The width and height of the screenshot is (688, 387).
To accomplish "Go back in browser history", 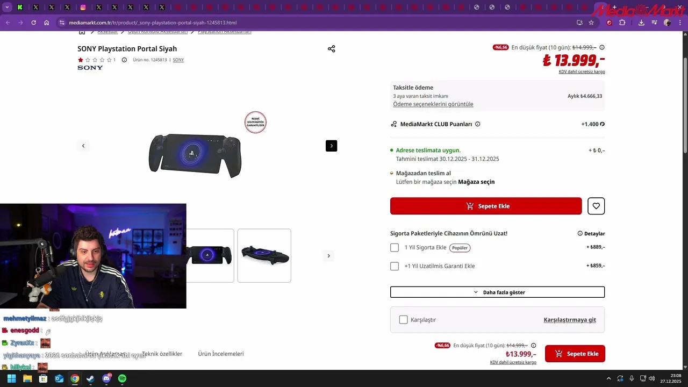I will pos(8,23).
